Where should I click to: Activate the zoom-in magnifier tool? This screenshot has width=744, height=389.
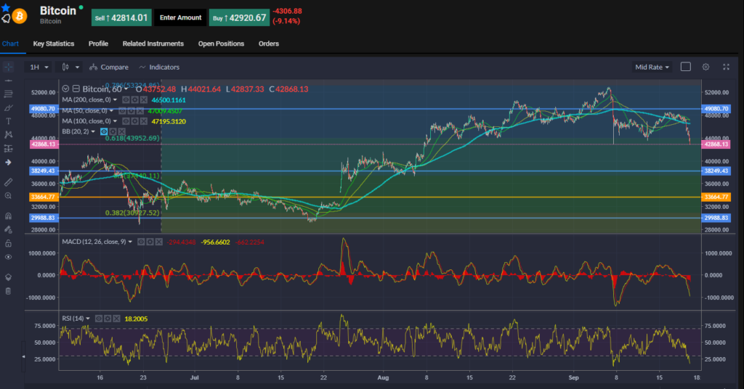[9, 196]
